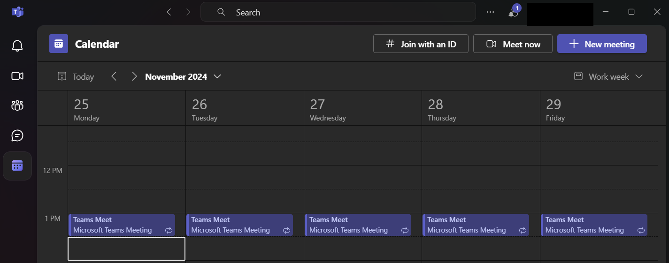Show next week with right chevron
Viewport: 669px width, 263px height.
(x=134, y=76)
